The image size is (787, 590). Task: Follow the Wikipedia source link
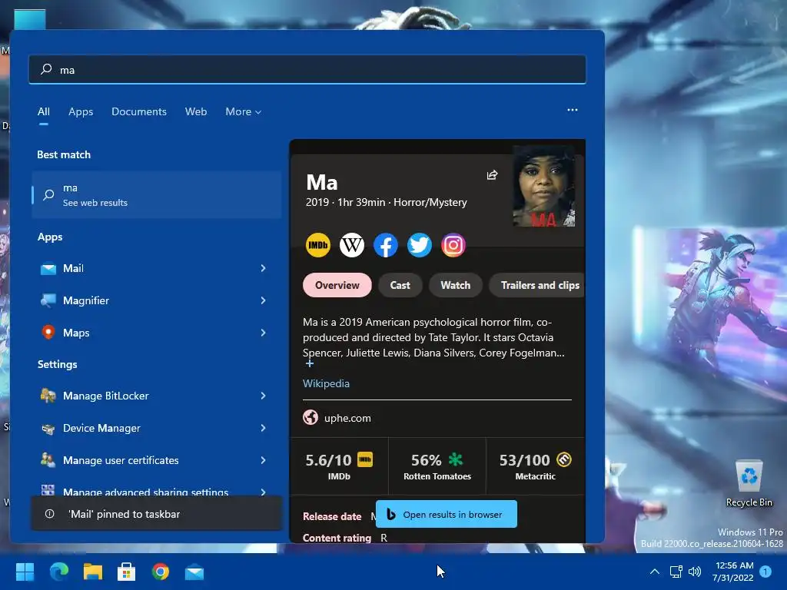click(326, 383)
